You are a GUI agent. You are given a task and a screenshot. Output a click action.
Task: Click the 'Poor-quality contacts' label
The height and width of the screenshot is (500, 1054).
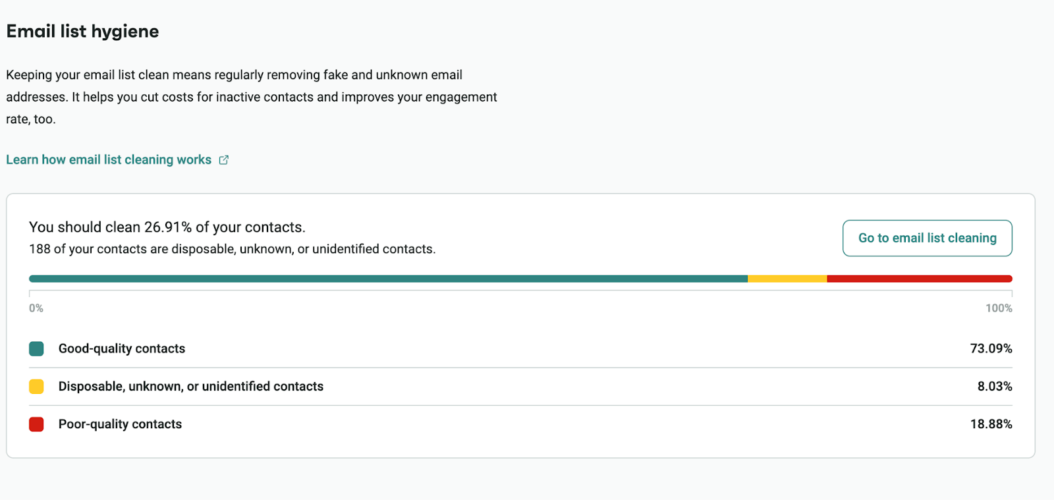[x=120, y=424]
